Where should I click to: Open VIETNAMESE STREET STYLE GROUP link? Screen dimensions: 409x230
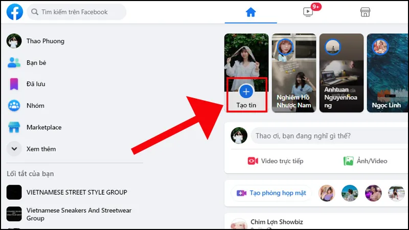pyautogui.click(x=77, y=192)
